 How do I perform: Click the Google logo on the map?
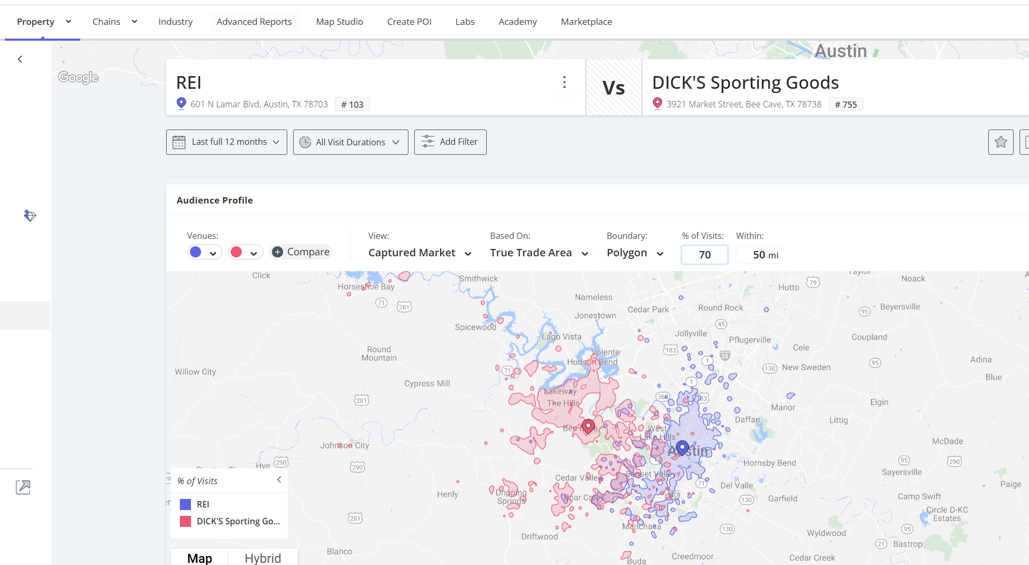click(78, 77)
